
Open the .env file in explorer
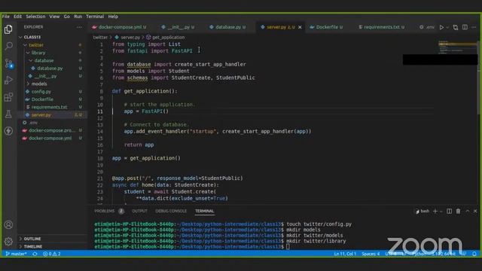(33, 123)
